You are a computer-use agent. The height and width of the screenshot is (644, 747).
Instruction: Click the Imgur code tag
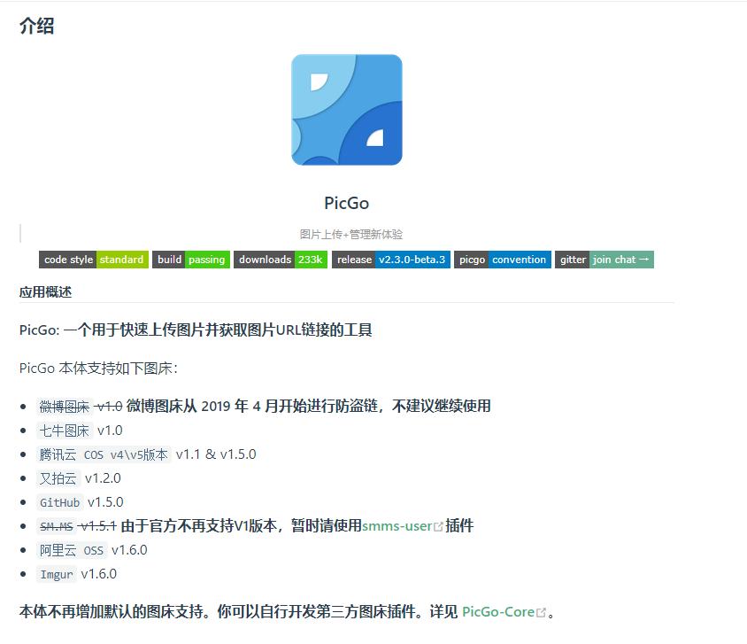(x=57, y=574)
